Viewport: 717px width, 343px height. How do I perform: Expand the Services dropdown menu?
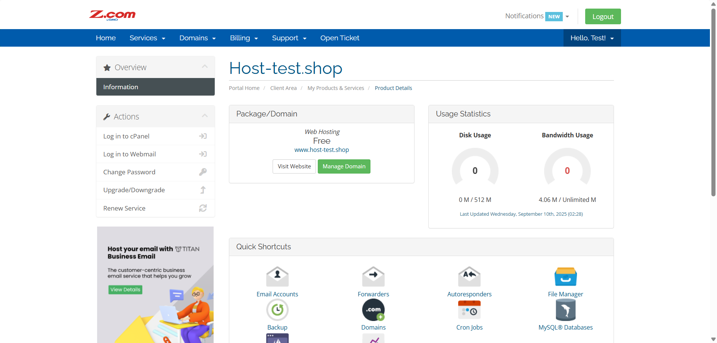click(x=147, y=38)
